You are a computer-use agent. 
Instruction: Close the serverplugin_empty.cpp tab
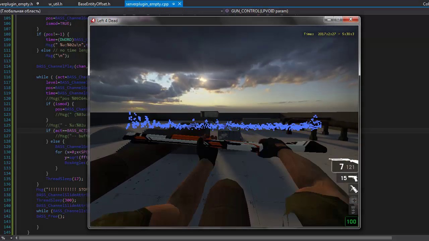[180, 4]
